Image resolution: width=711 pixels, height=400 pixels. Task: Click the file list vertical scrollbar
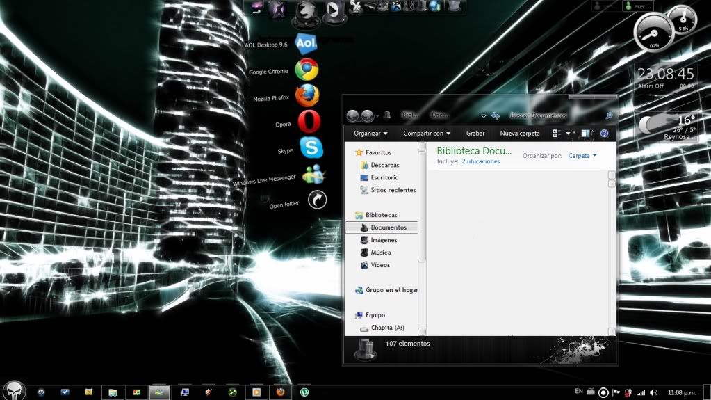[x=612, y=253]
